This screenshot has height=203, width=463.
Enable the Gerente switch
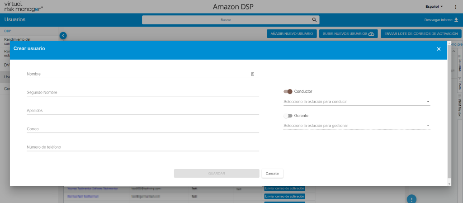click(x=288, y=116)
